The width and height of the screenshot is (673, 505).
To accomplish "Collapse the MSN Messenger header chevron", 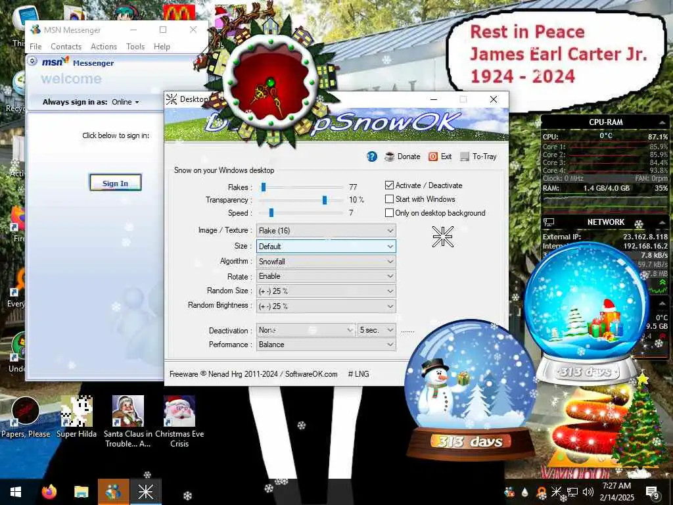I will point(32,61).
